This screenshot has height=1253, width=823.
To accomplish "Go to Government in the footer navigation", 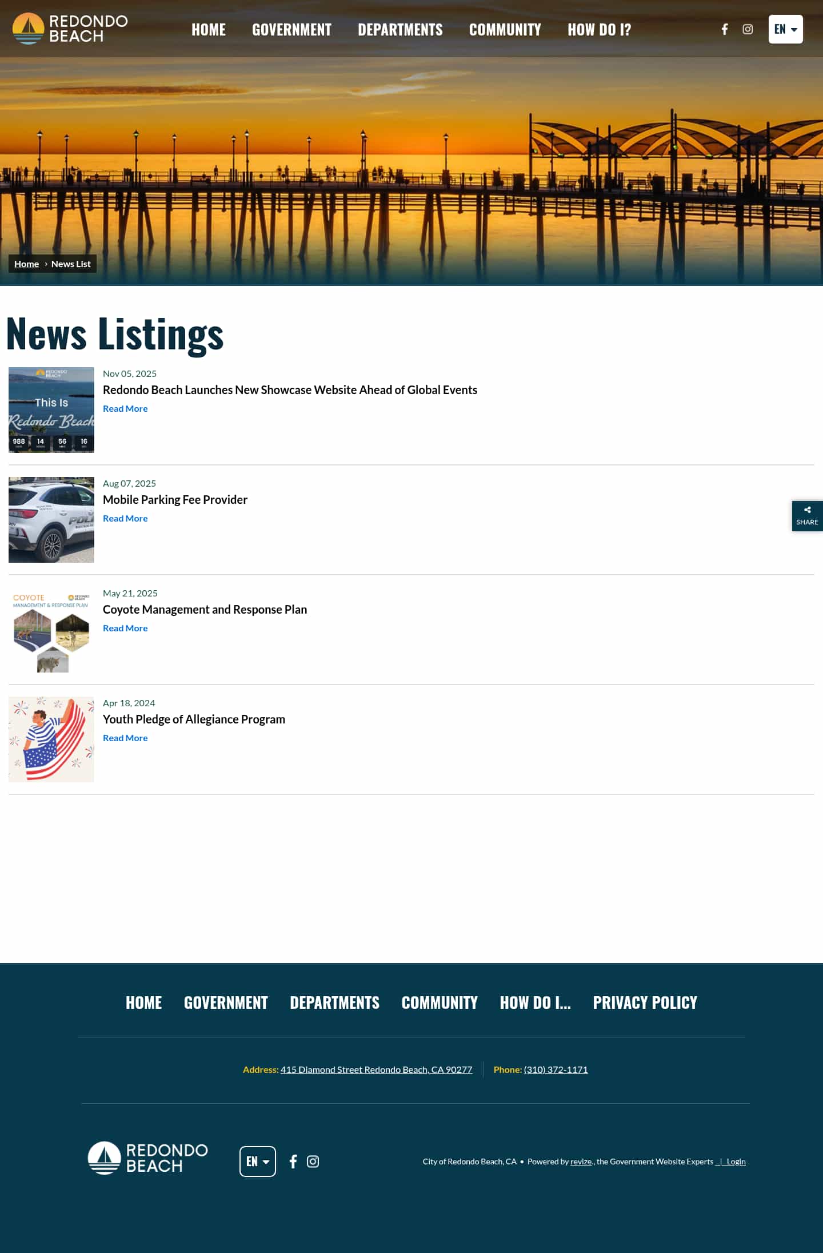I will pos(226,1003).
